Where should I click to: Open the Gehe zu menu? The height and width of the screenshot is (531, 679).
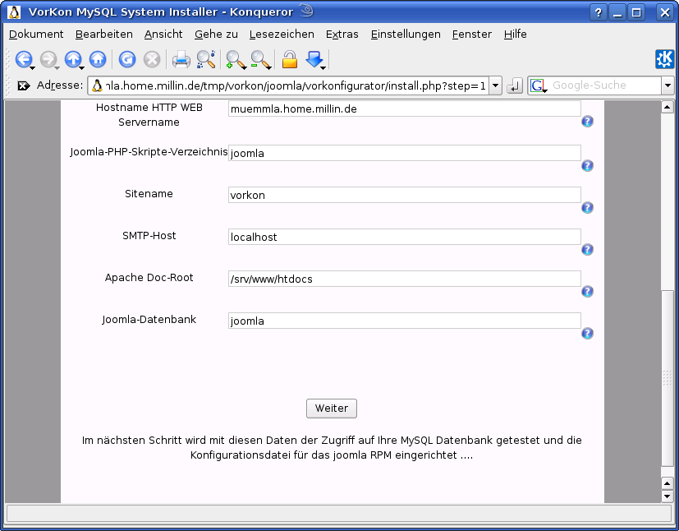[216, 35]
